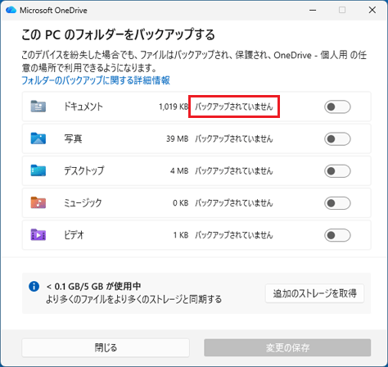Click the OneDrive cloud icon in title bar

pyautogui.click(x=11, y=10)
